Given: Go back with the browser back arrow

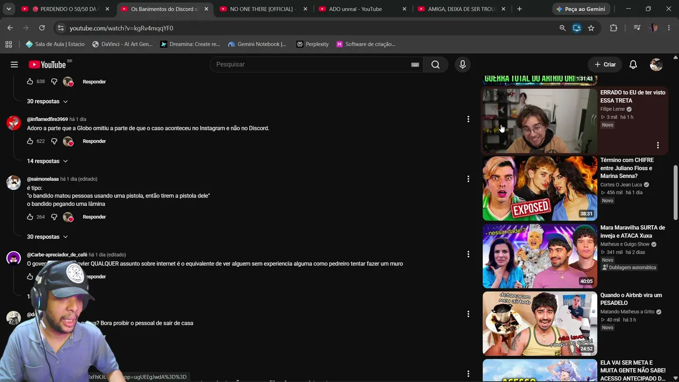Looking at the screenshot, I should pos(10,28).
